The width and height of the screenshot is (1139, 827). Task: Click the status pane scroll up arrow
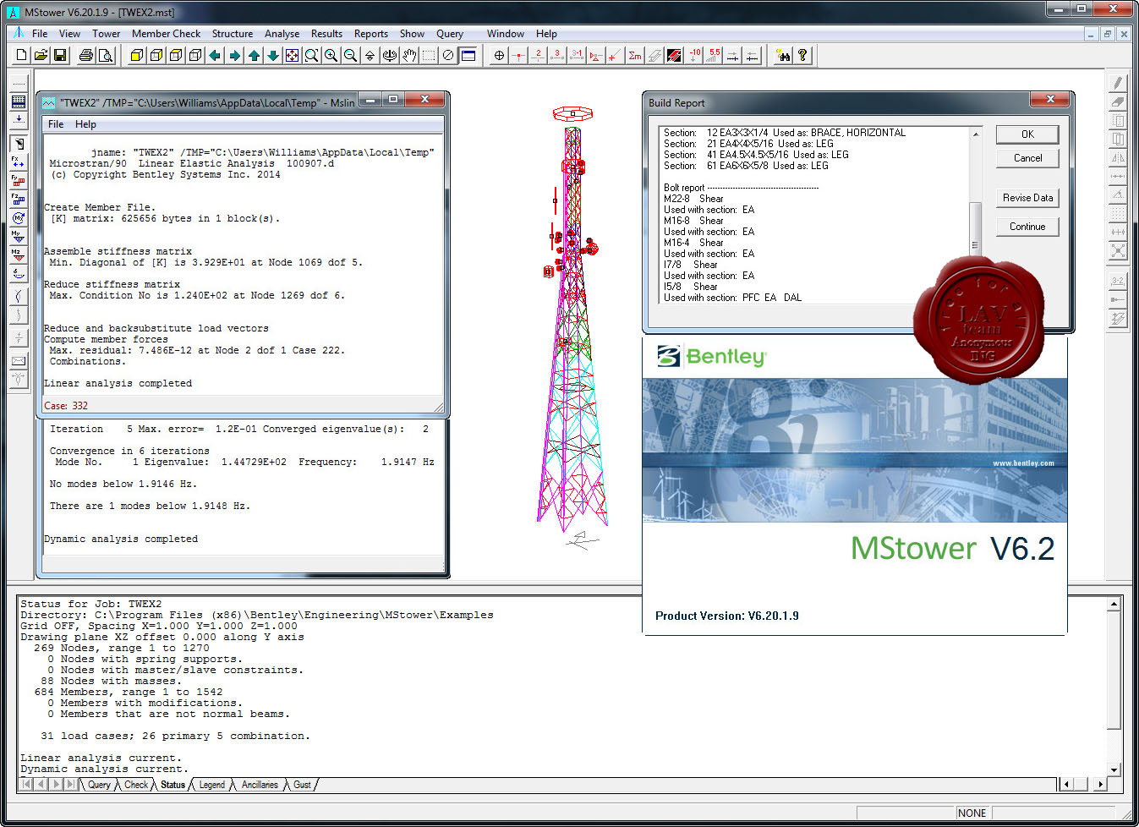click(x=1114, y=604)
